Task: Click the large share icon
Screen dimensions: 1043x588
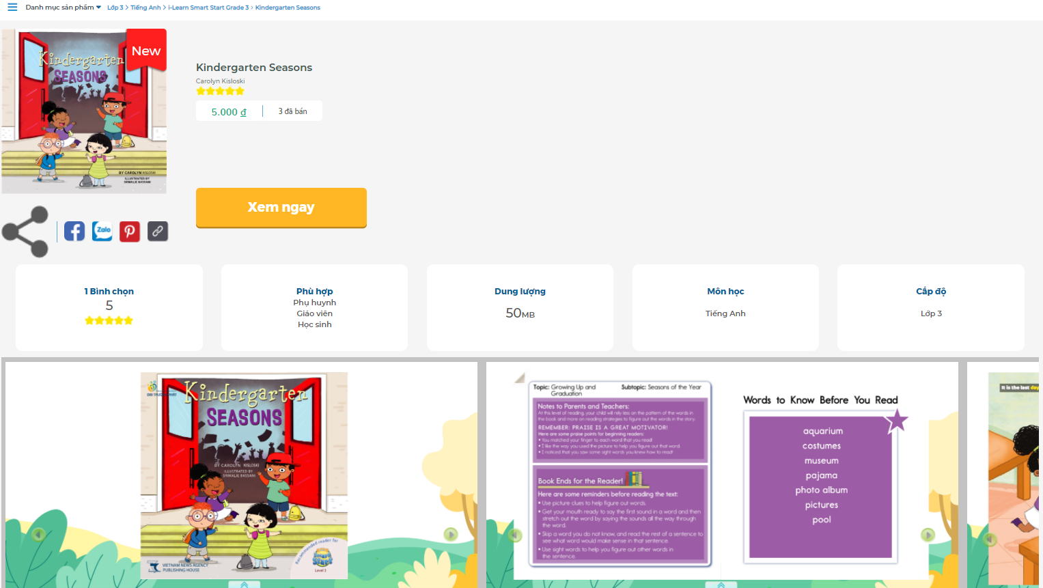Action: (x=25, y=232)
